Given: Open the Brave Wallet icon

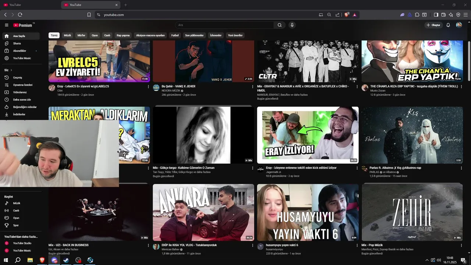Looking at the screenshot, I should click(x=443, y=15).
